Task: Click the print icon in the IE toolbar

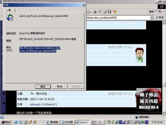Action: 95,12
